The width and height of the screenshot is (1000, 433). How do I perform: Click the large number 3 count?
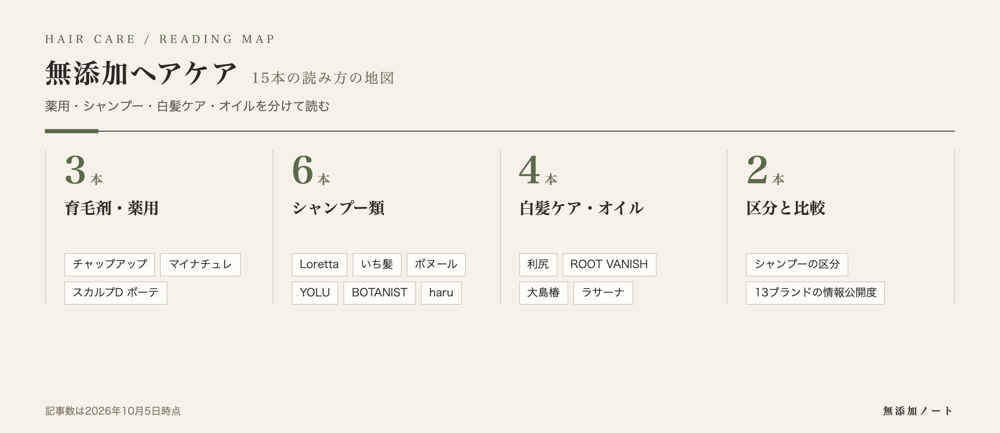(x=75, y=170)
